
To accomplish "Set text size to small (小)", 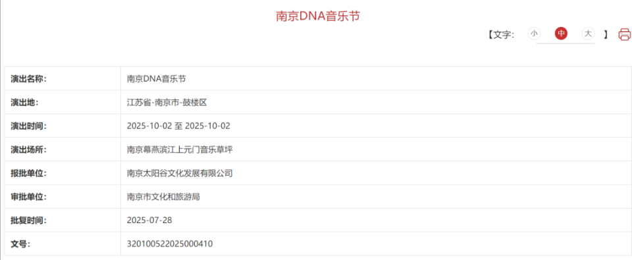I will click(x=534, y=34).
